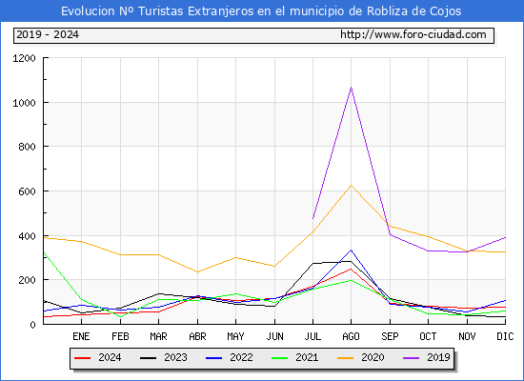Screen dimensions: 524x381
Task: Select the 2020 legend label
Action: 373,357
